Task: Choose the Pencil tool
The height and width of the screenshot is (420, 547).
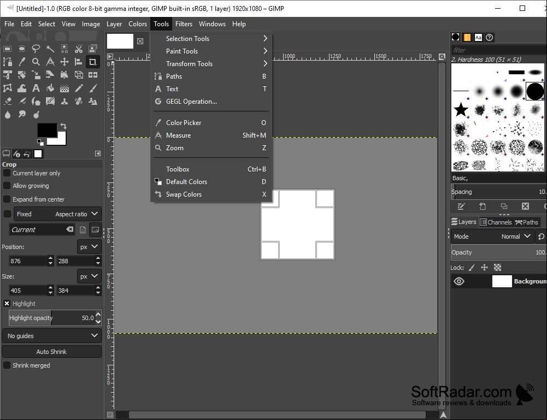Action: click(x=79, y=88)
